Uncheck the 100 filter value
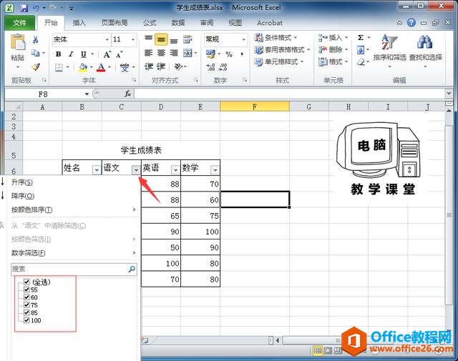Screen dimensions: 458x361 point(26,320)
